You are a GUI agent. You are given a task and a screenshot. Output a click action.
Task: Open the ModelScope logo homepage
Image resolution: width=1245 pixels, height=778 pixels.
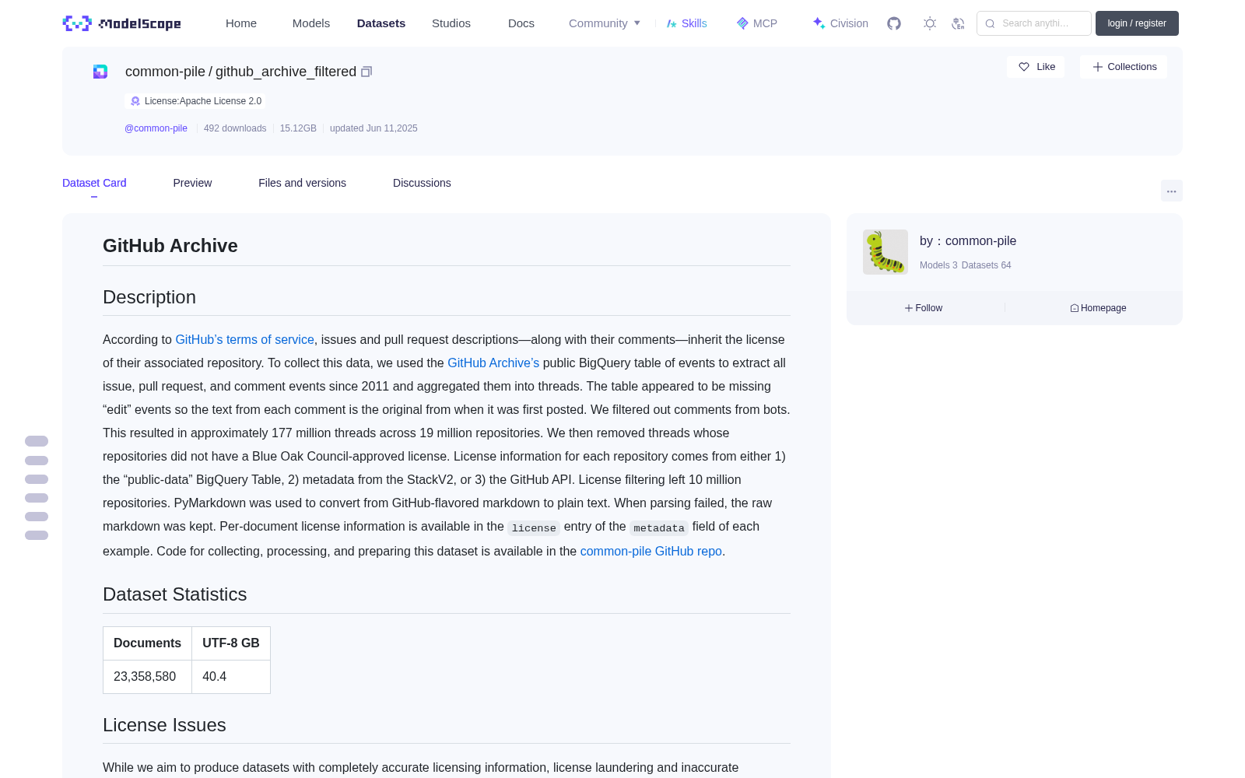pyautogui.click(x=122, y=23)
